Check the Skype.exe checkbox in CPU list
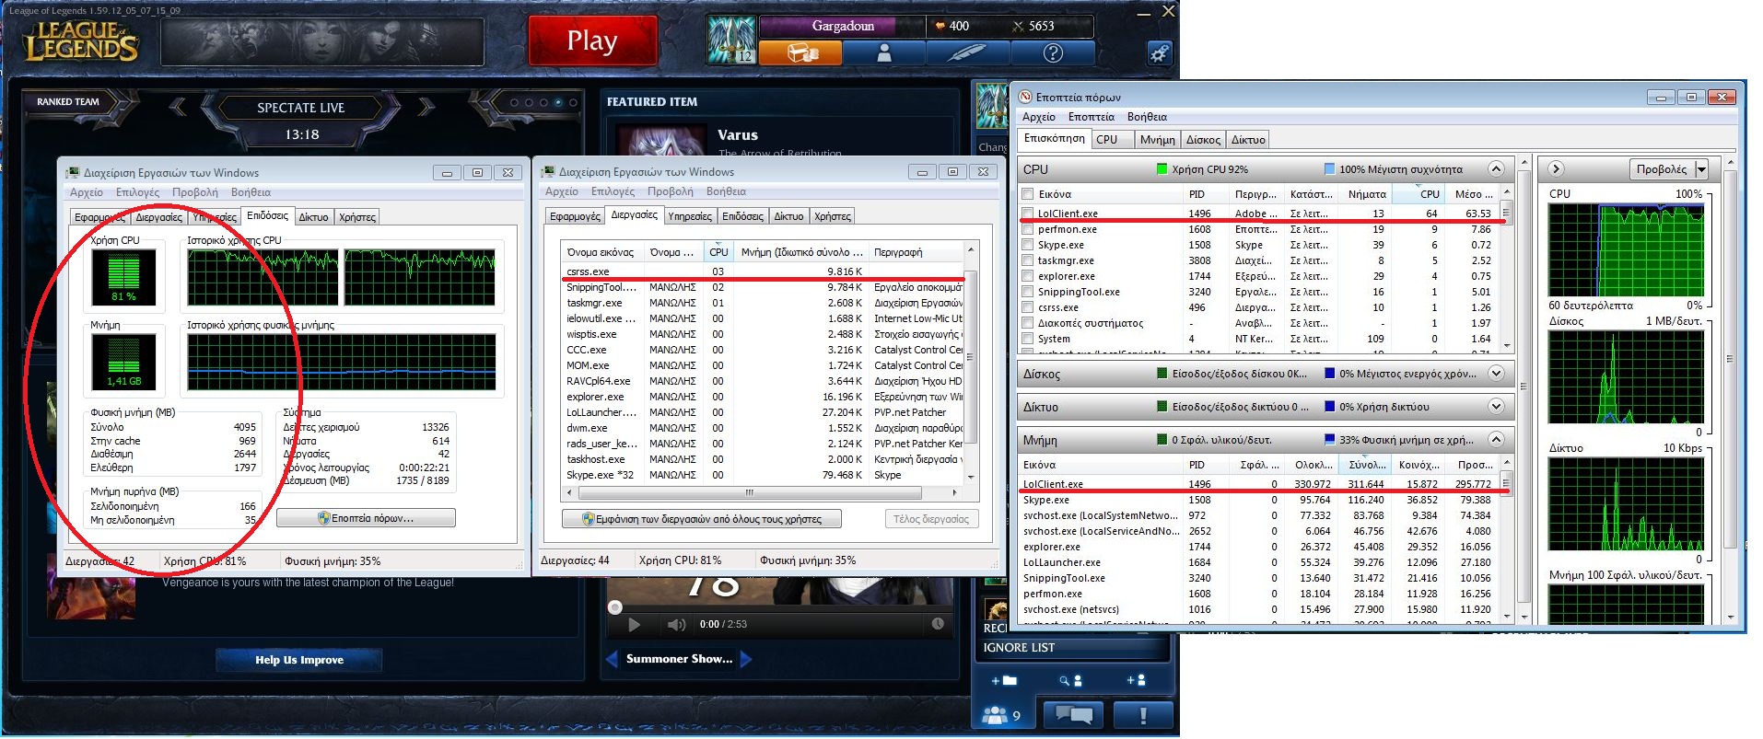1763x739 pixels. coord(1027,245)
